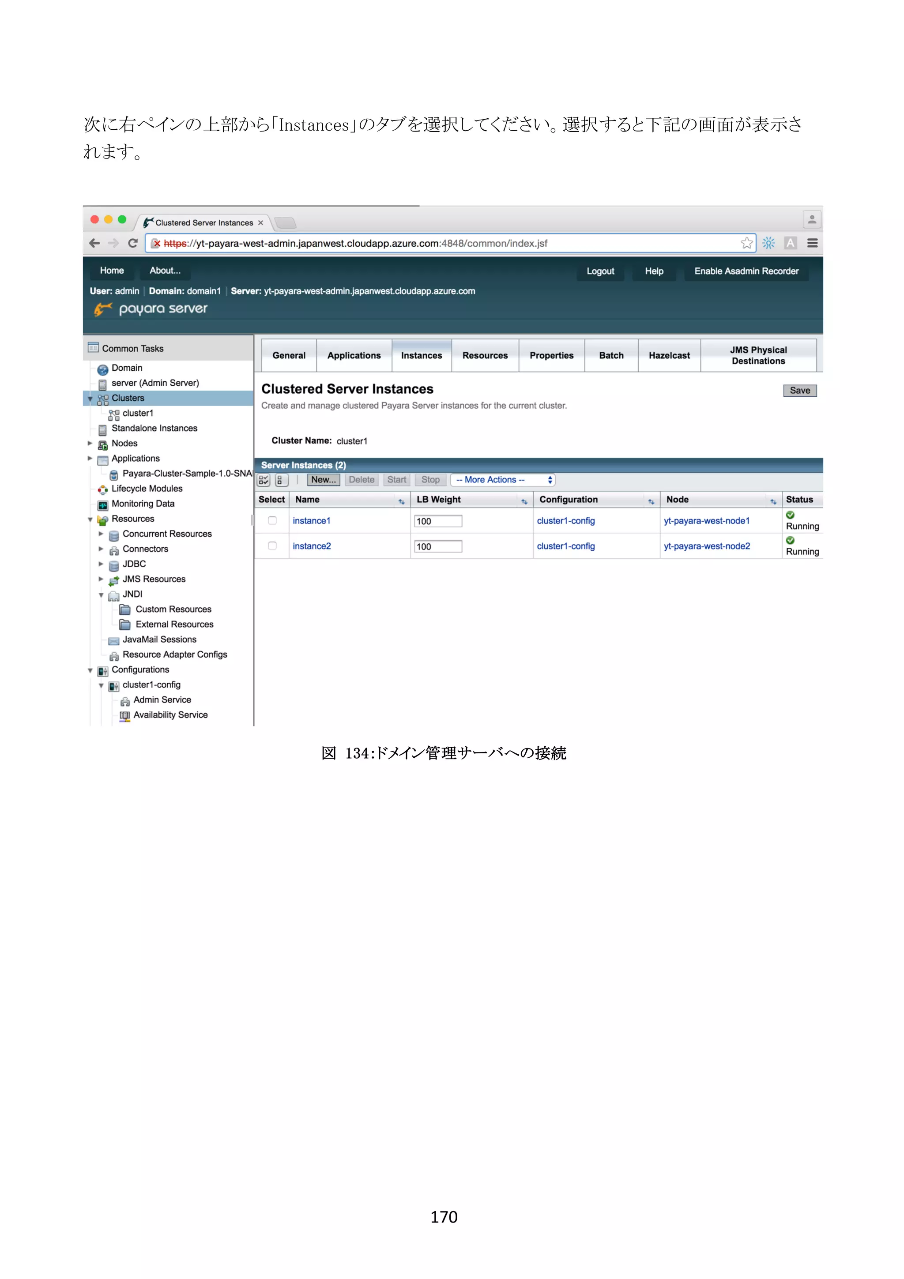Screen dimensions: 904x1279
Task: Switch to the Applications tab
Action: click(354, 355)
